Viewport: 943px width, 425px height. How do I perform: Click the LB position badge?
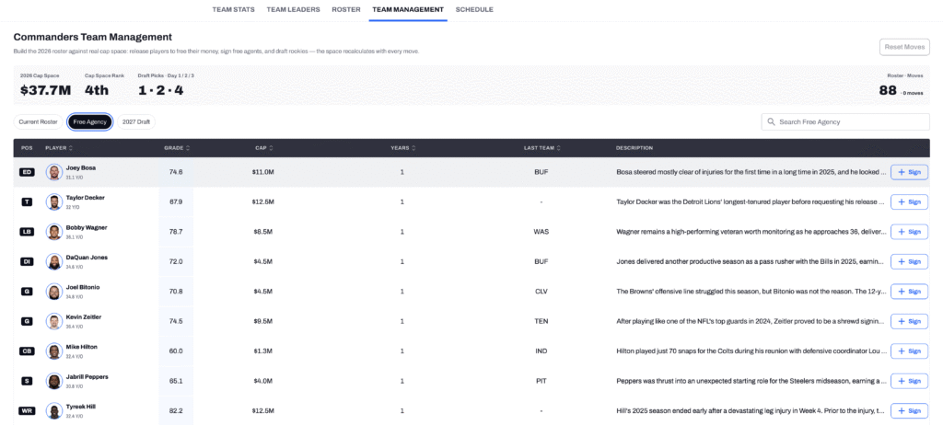(x=27, y=232)
